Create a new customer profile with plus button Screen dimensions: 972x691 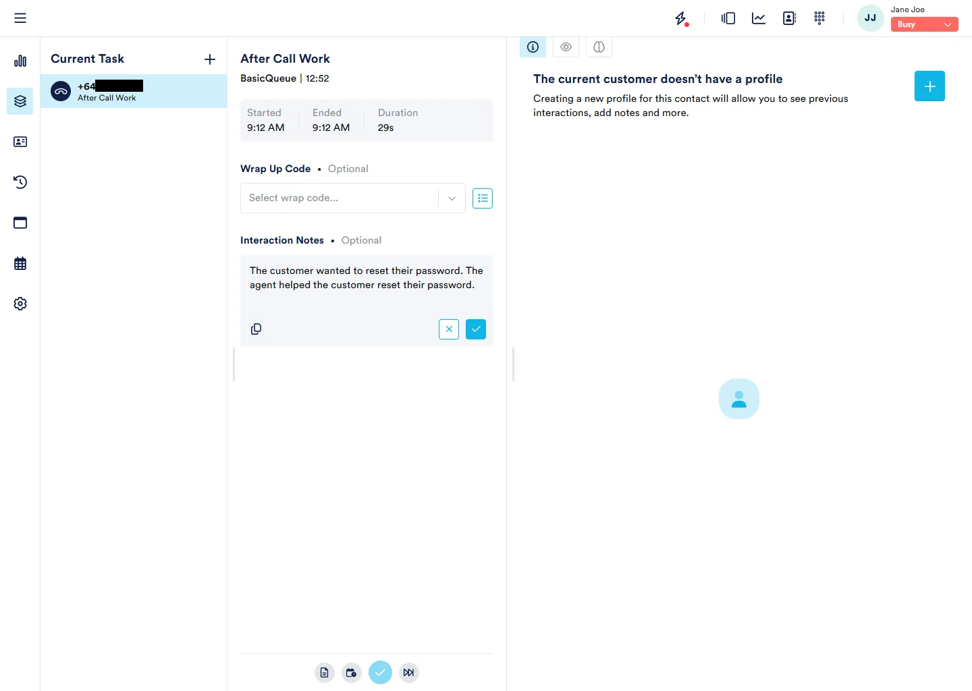929,86
